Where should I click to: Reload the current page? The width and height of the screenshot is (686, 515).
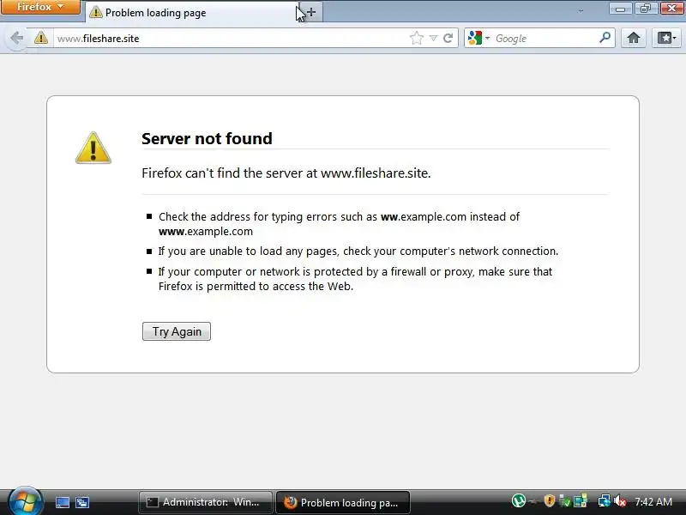[x=448, y=39]
